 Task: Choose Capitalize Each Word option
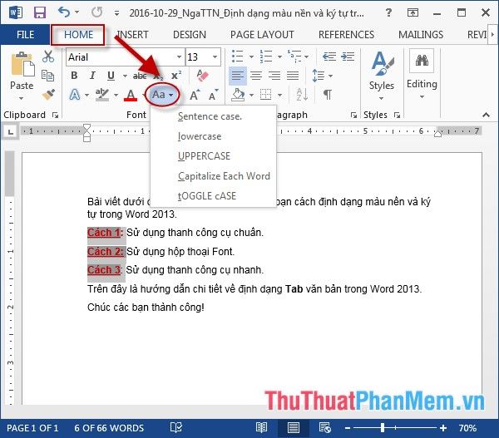point(213,176)
